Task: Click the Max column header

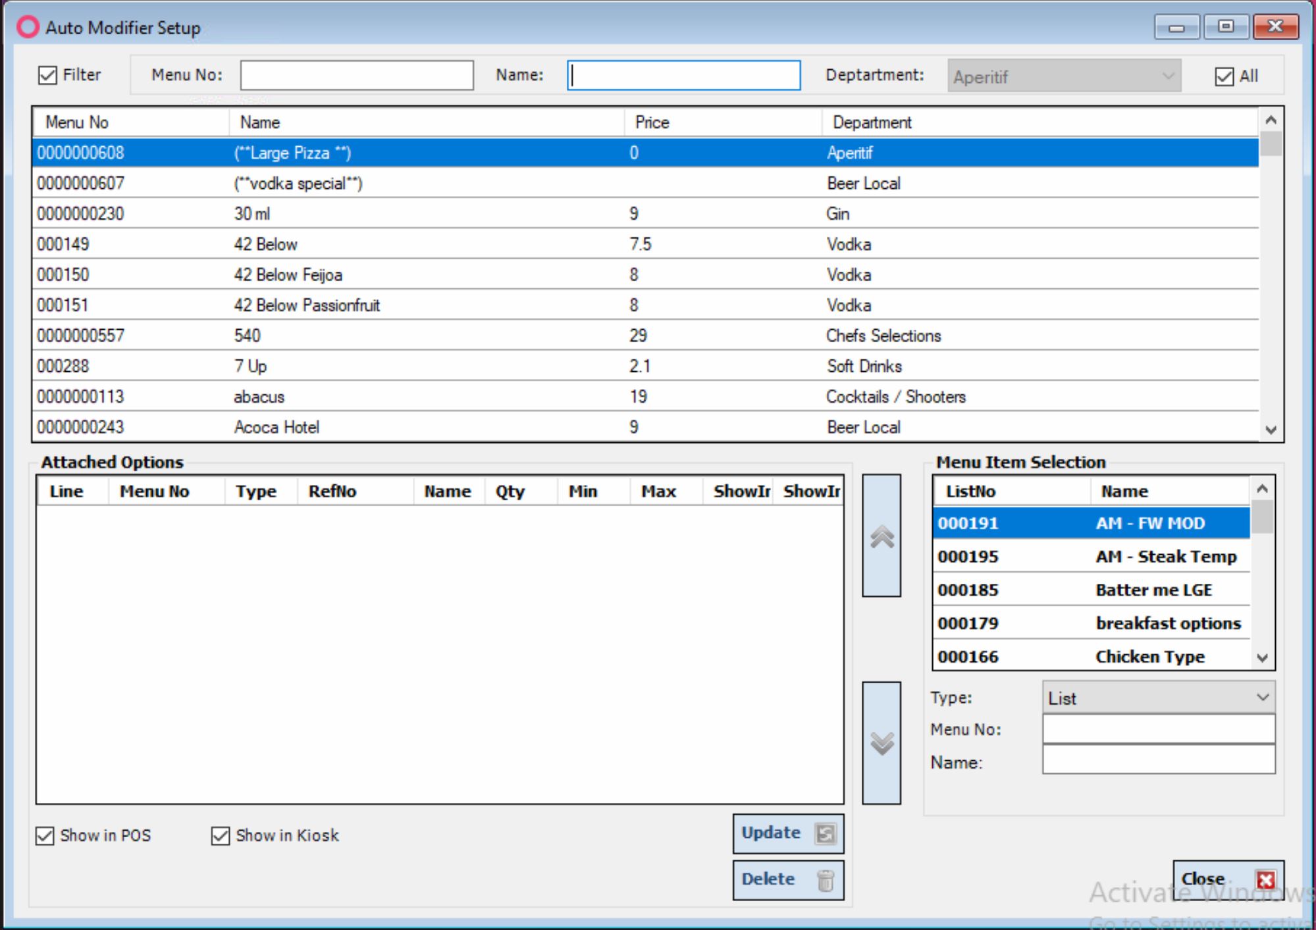Action: pos(666,492)
